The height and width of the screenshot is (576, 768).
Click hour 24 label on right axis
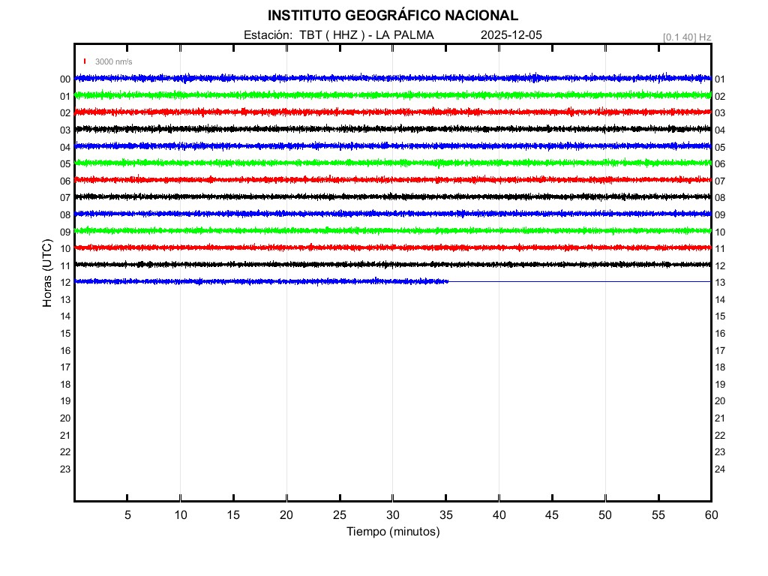(x=720, y=469)
